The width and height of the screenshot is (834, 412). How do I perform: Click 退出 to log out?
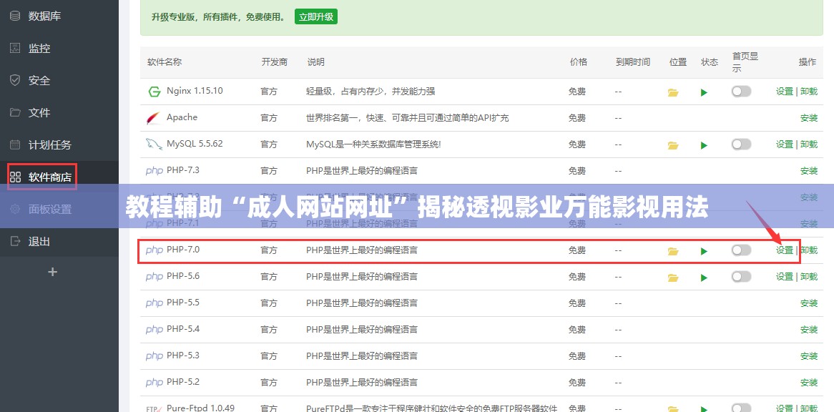click(x=39, y=241)
